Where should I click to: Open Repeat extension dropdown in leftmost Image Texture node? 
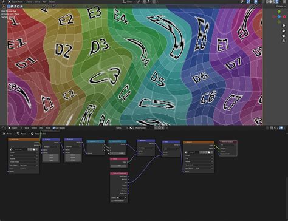pos(24,159)
